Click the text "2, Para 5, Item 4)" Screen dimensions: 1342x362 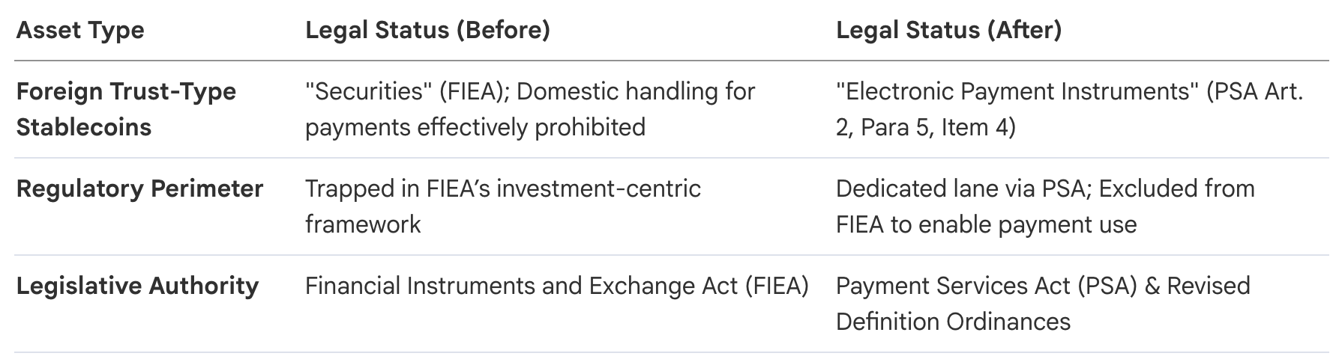pos(926,127)
